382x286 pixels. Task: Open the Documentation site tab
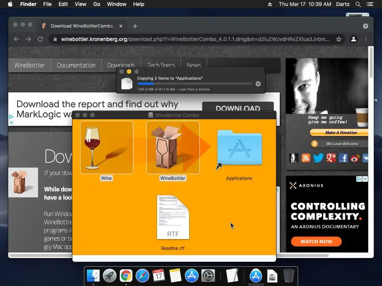pos(76,65)
